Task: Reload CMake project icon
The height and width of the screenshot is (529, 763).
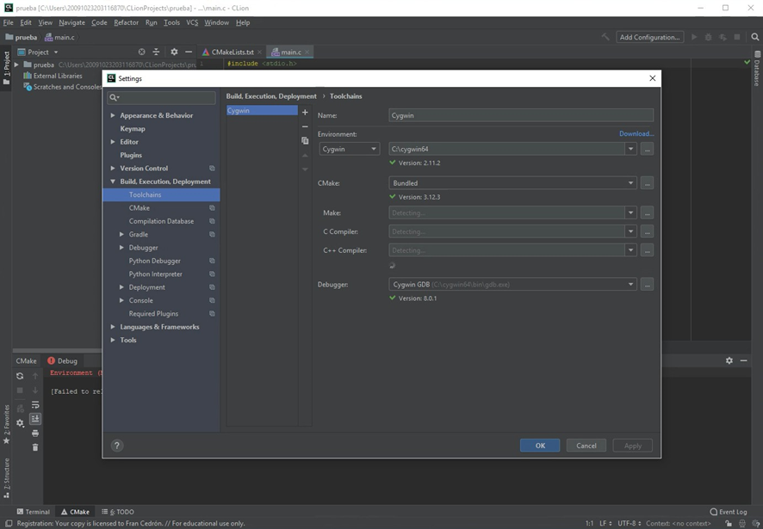Action: pyautogui.click(x=20, y=376)
